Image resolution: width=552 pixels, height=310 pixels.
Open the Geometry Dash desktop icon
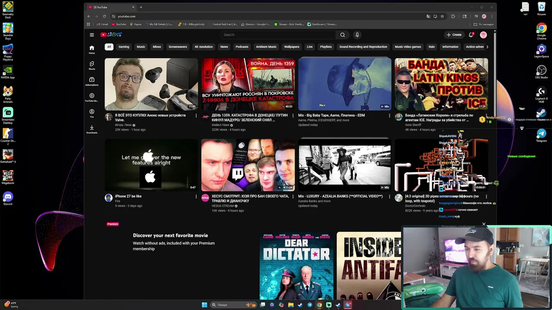[x=8, y=10]
